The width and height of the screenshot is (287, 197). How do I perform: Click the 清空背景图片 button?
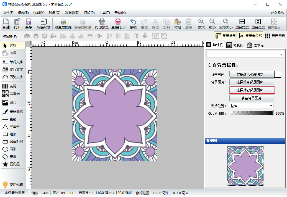pos(252,98)
